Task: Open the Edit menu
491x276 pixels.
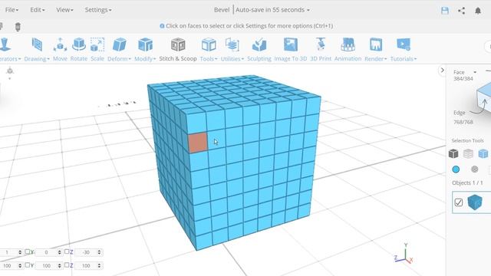Action: click(x=38, y=10)
